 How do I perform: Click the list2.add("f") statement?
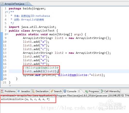[x=36, y=64]
